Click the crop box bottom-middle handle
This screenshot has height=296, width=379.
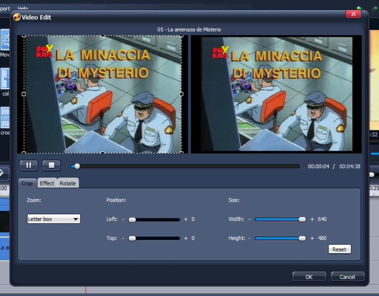pos(102,153)
